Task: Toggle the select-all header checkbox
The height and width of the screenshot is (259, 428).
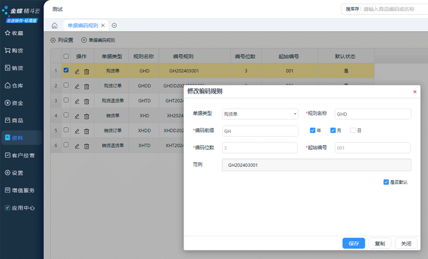Action: tap(66, 56)
